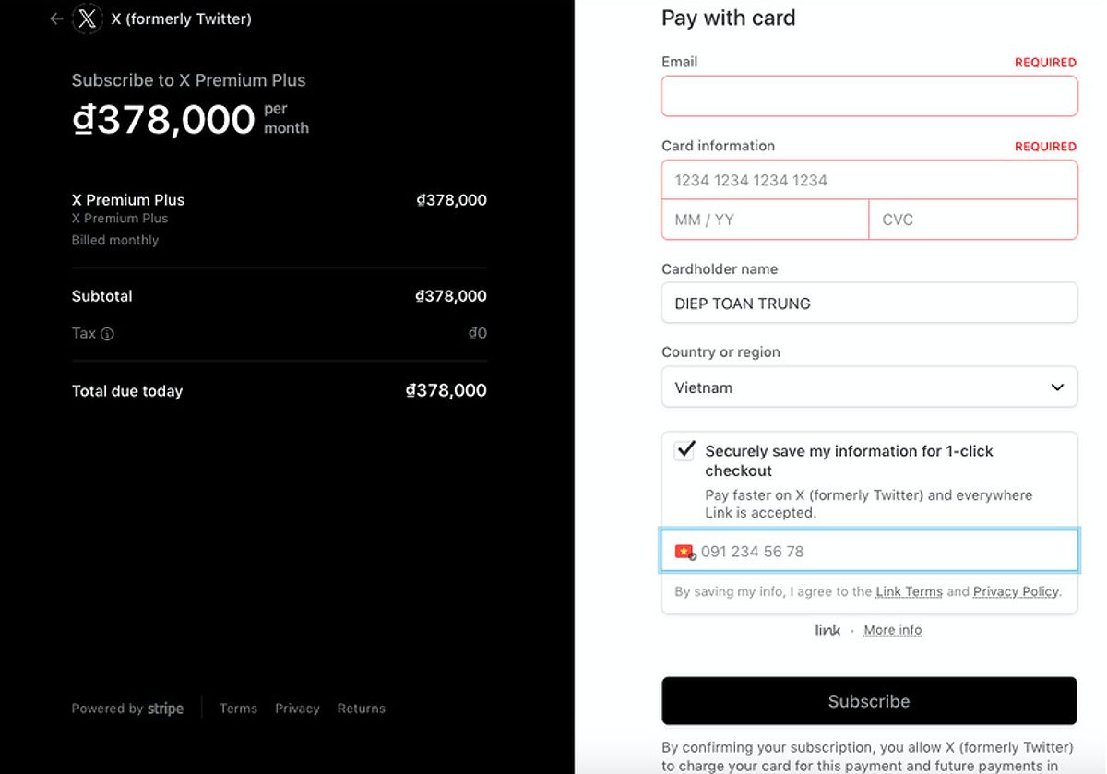Open the Link Terms link
This screenshot has width=1107, height=774.
click(x=909, y=591)
